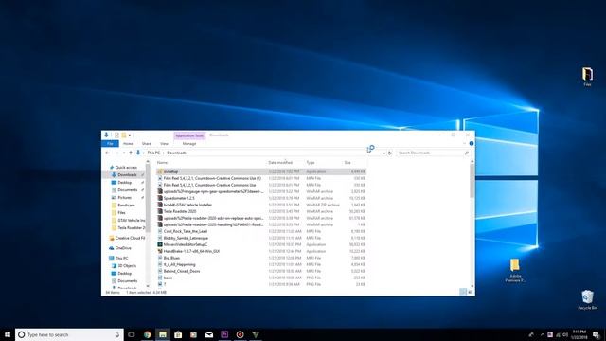Click the New folder icon in quick access toolbar

coord(124,135)
